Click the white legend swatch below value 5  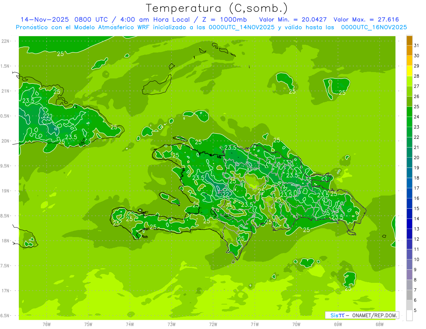tap(409, 315)
